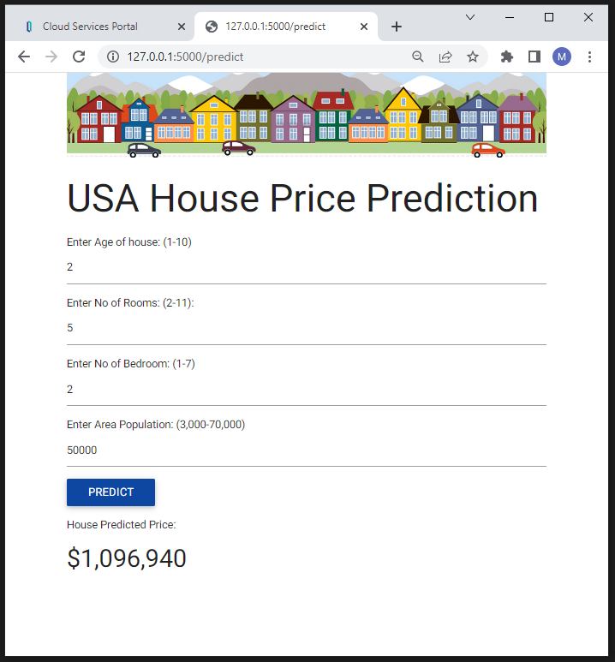615x662 pixels.
Task: Focus the No of Rooms field
Action: point(306,328)
